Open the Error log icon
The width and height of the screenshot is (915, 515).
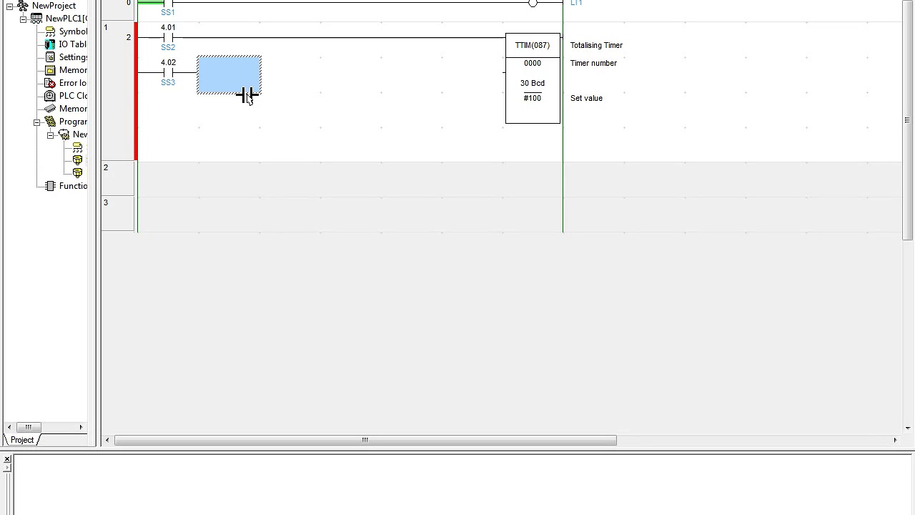click(x=50, y=83)
